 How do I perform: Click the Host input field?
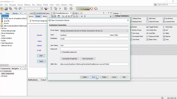85,35
